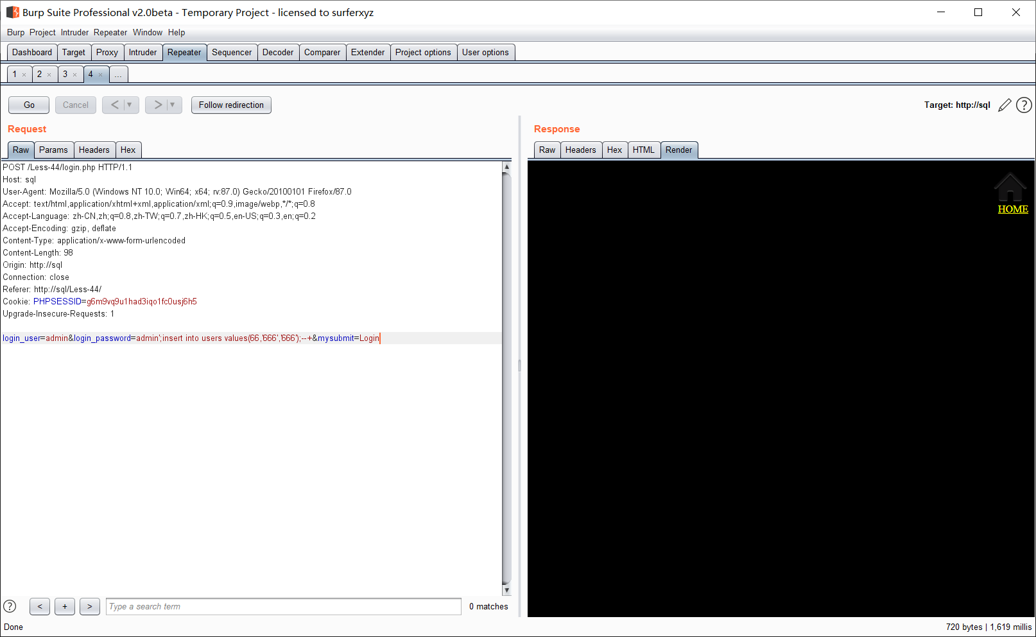This screenshot has height=637, width=1036.
Task: Switch to Extender tab
Action: pos(368,53)
